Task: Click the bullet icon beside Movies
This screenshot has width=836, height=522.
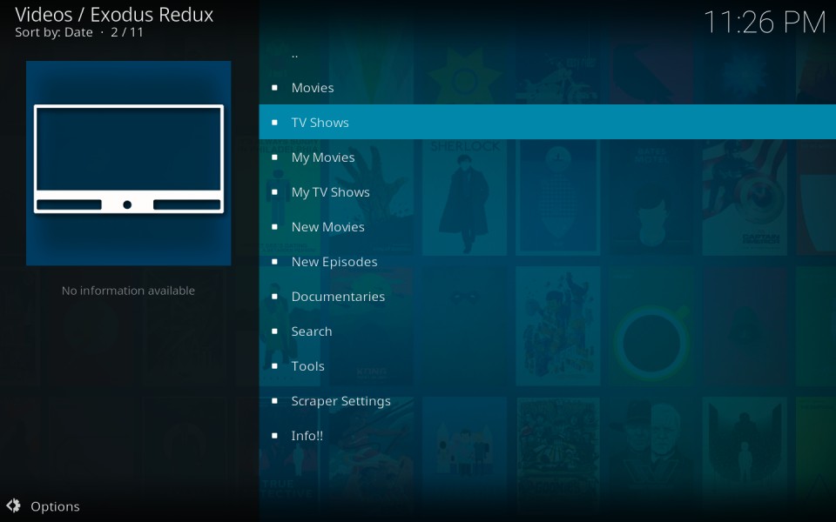Action: click(274, 87)
